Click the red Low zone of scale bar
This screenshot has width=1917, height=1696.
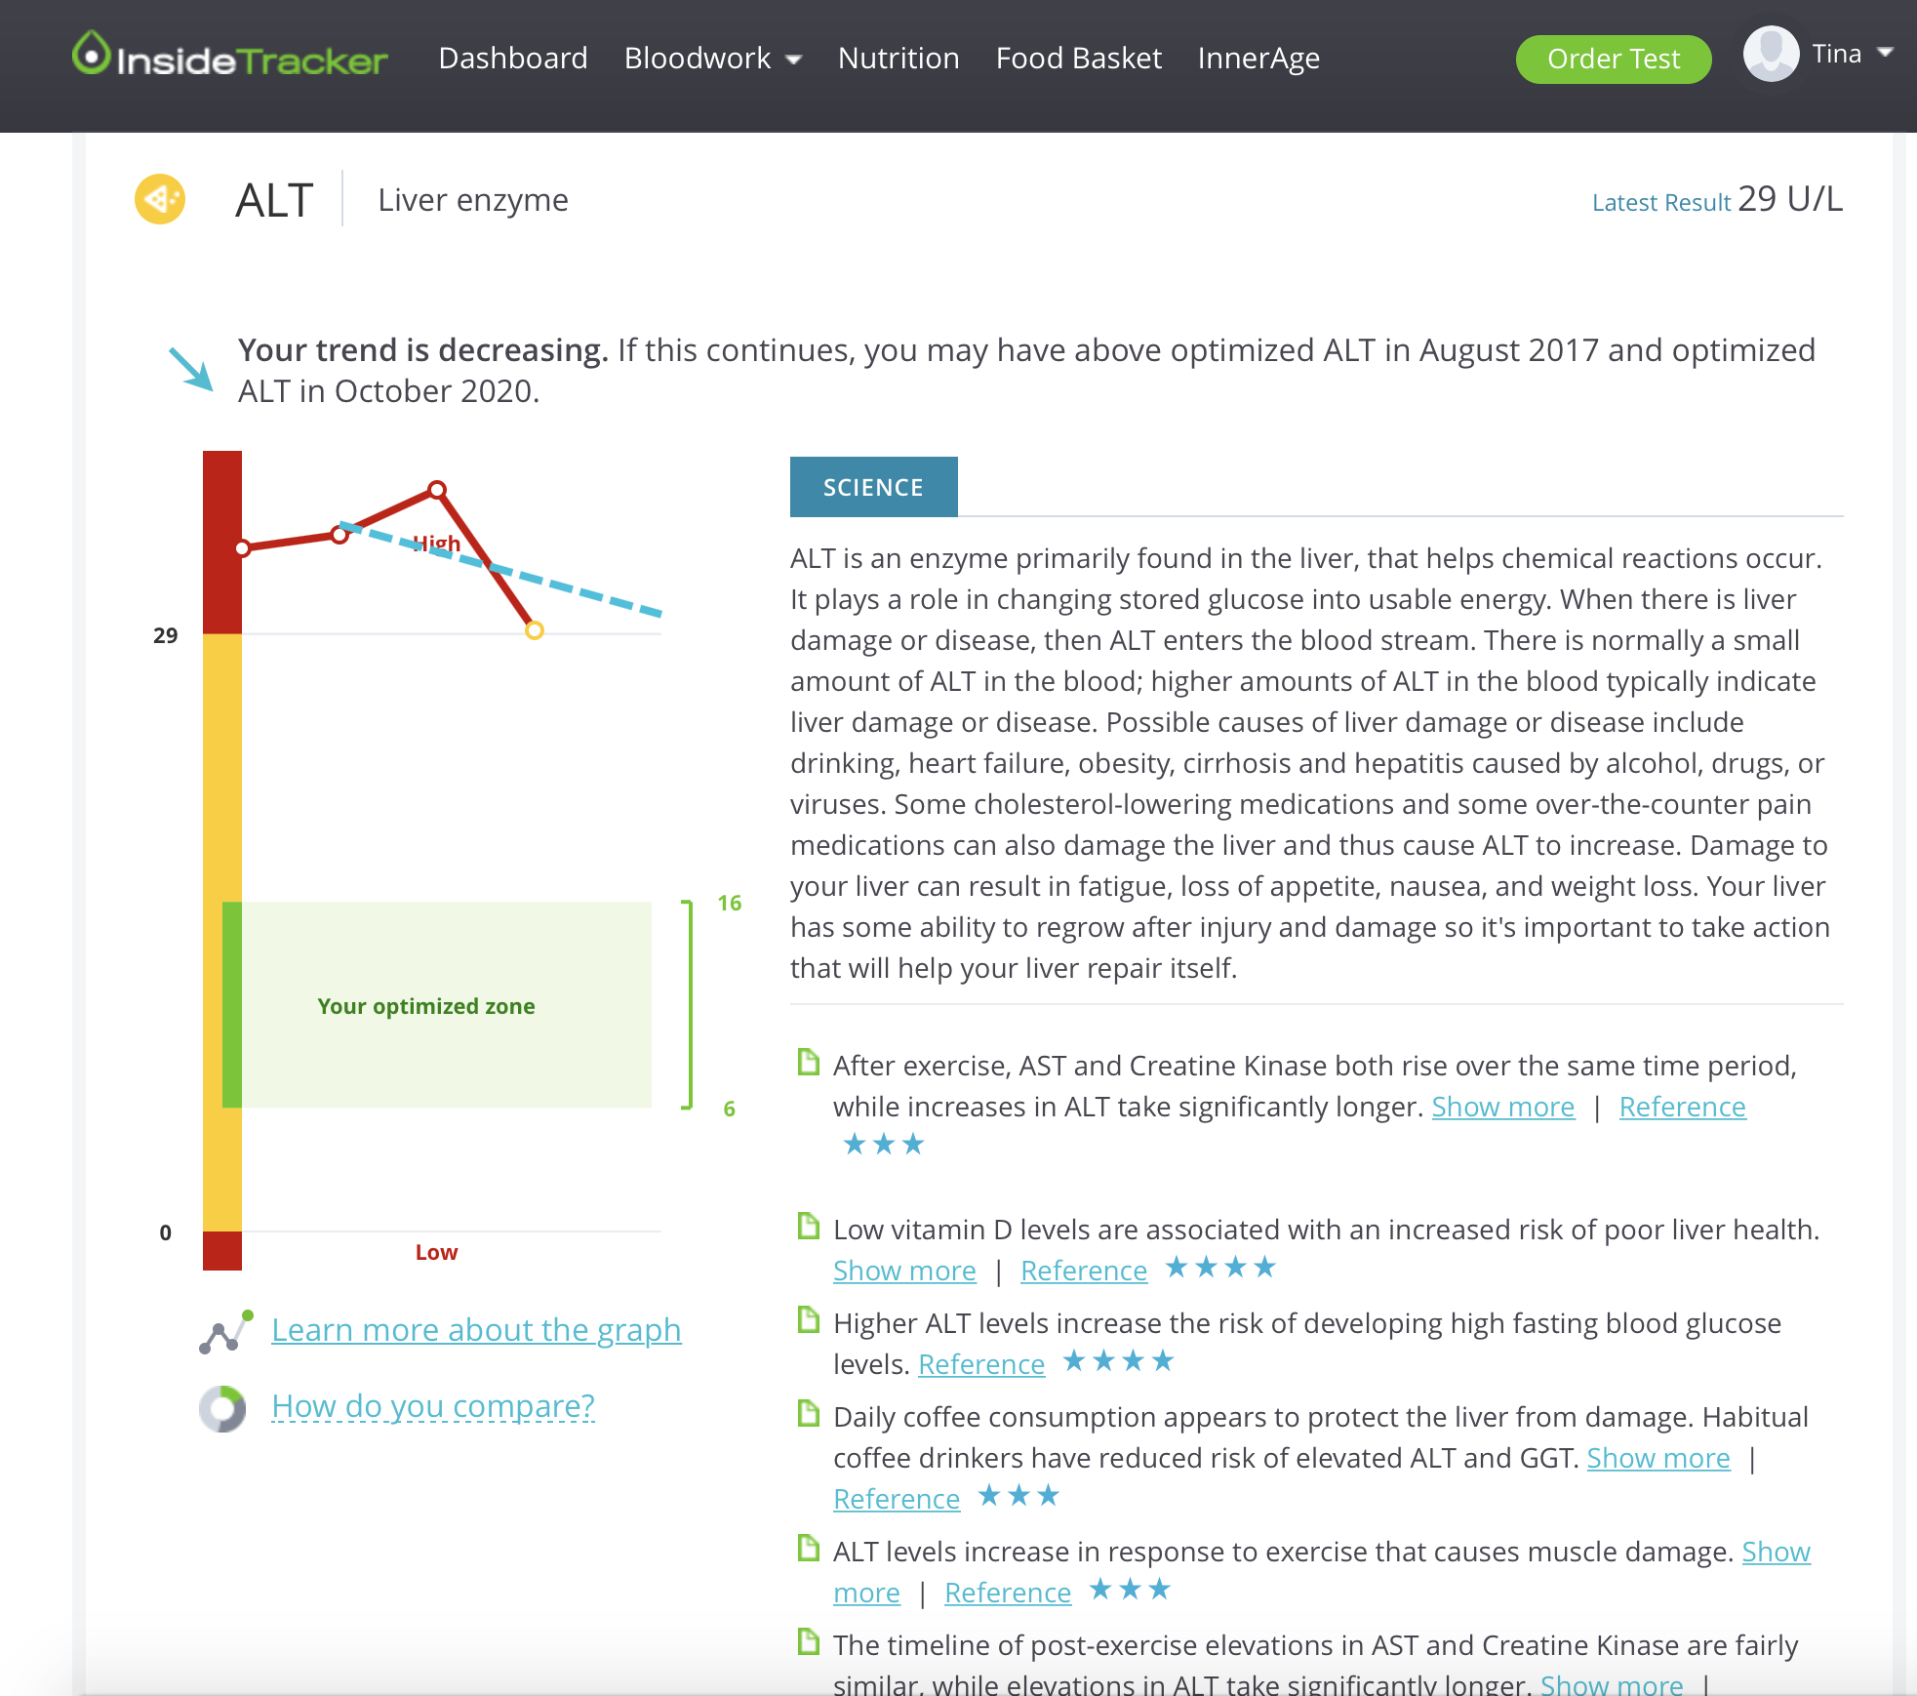coord(222,1251)
